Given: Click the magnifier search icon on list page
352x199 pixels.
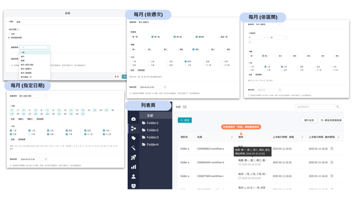Looking at the screenshot, I should (337, 107).
